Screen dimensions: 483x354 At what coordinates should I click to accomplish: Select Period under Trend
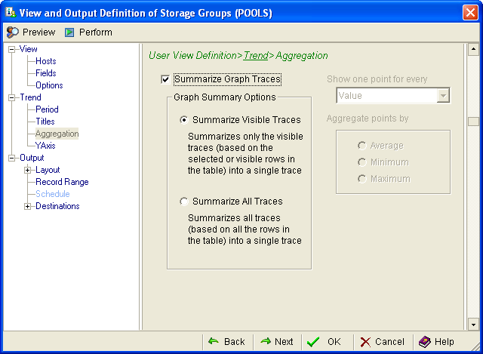[47, 109]
